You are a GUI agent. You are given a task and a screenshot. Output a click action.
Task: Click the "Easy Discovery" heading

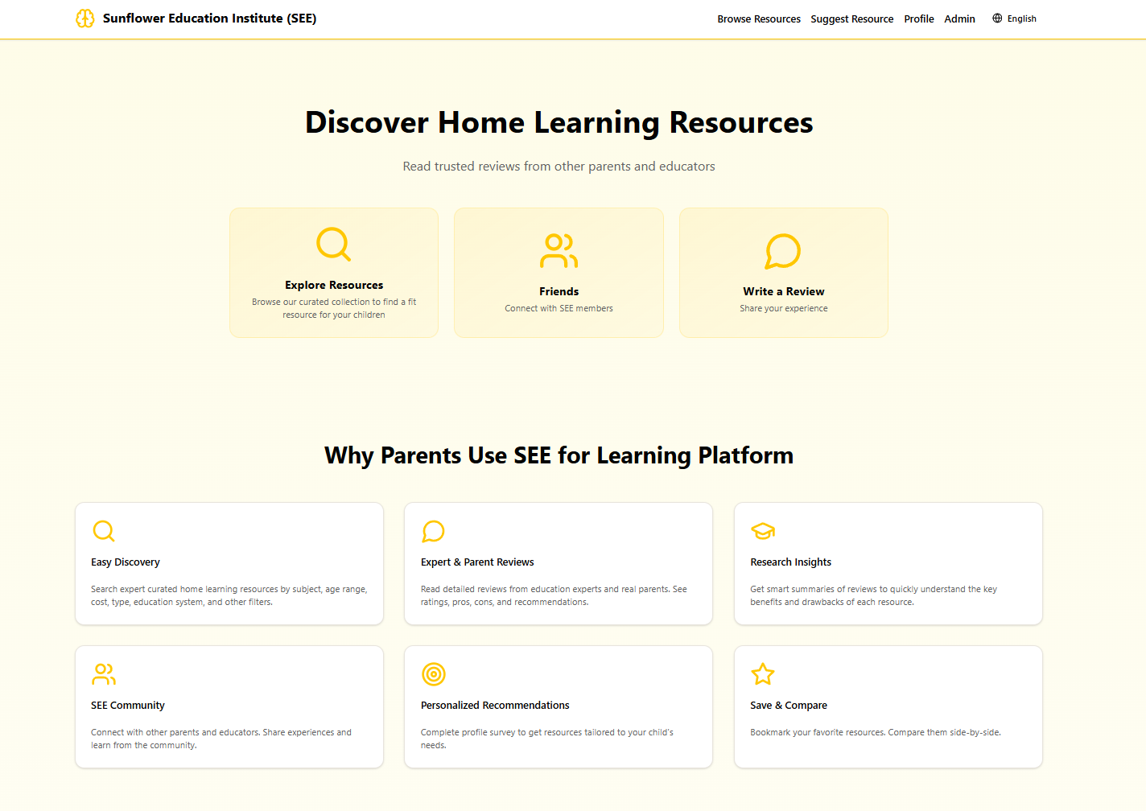pyautogui.click(x=126, y=562)
